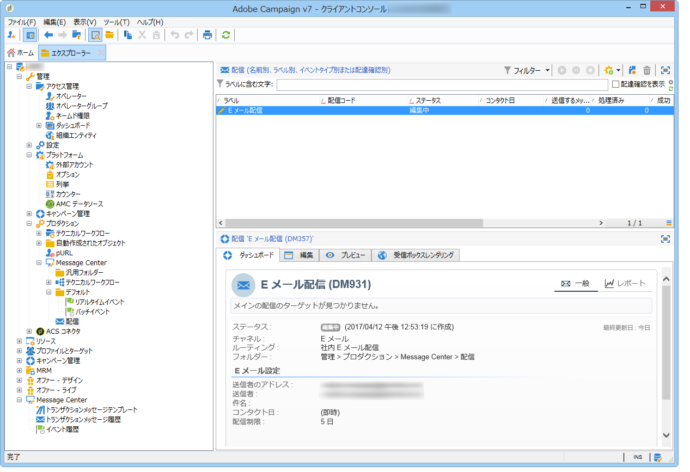Screen dimensions: 690x472
Task: Enable 配達確認を表示 checkbox
Action: [x=615, y=84]
